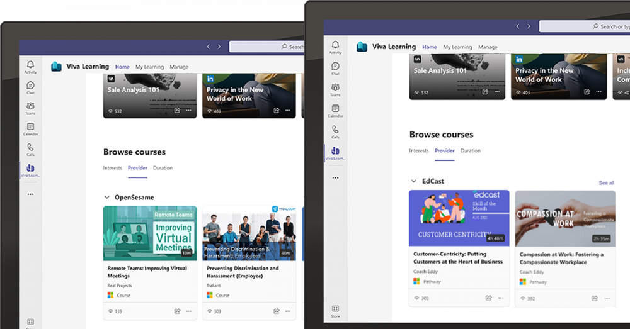This screenshot has height=329, width=630.
Task: Share the Customer-Centricity course card
Action: (x=488, y=298)
